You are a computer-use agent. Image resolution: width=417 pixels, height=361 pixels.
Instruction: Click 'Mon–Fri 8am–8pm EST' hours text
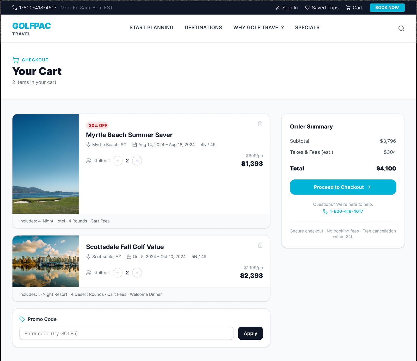point(87,8)
